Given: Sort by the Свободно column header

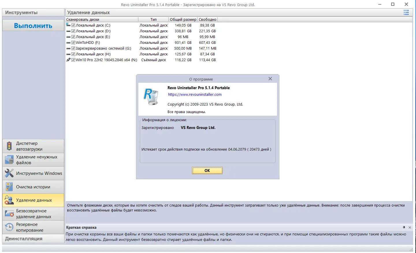Looking at the screenshot, I should 208,19.
